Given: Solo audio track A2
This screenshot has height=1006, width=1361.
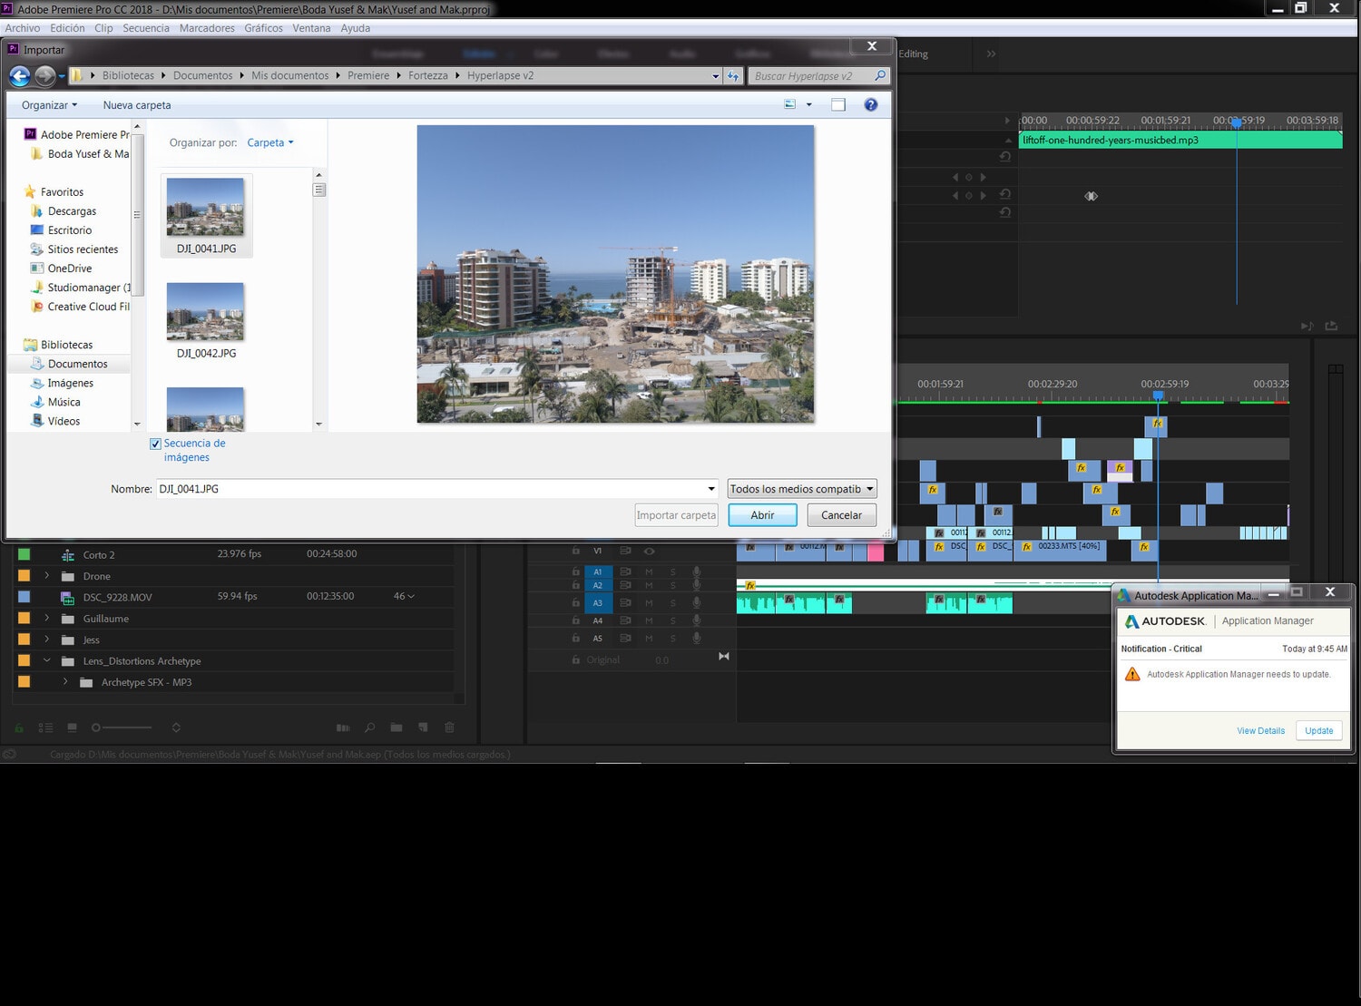Looking at the screenshot, I should pos(672,585).
